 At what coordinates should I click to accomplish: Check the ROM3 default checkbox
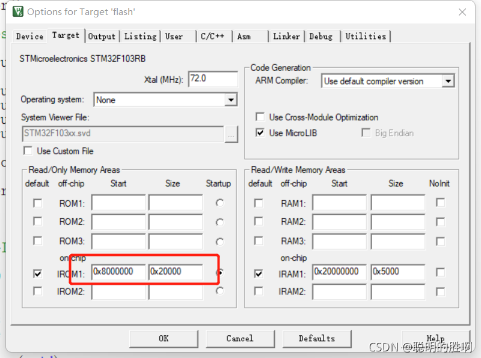click(x=38, y=241)
